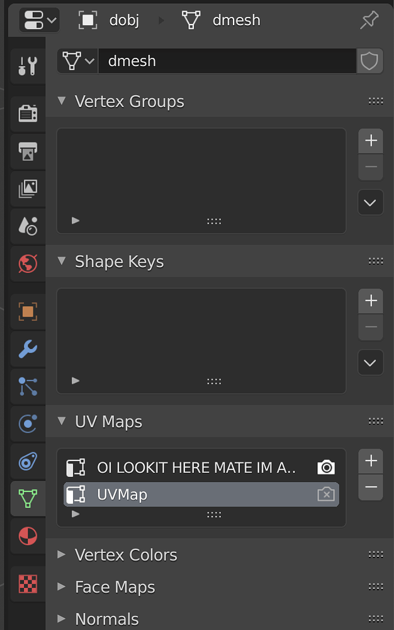Viewport: 394px width, 630px height.
Task: Open the Texture properties checker tab
Action: click(x=28, y=584)
